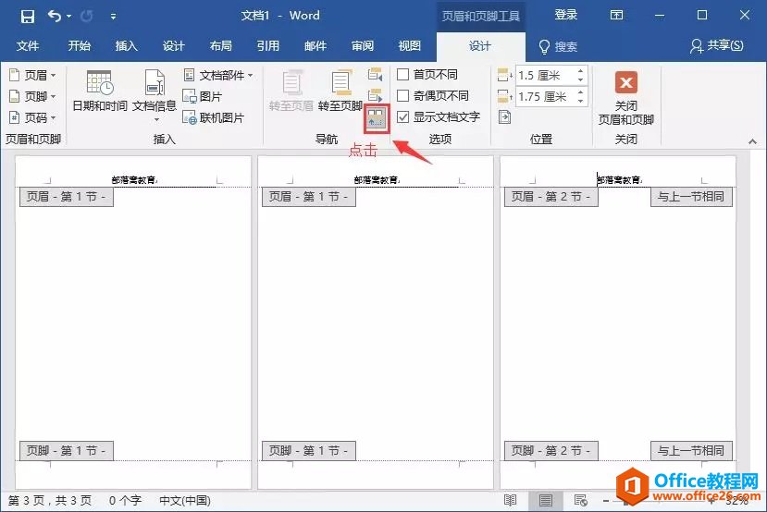This screenshot has width=767, height=512.
Task: Click the previous section navigation icon
Action: click(376, 74)
